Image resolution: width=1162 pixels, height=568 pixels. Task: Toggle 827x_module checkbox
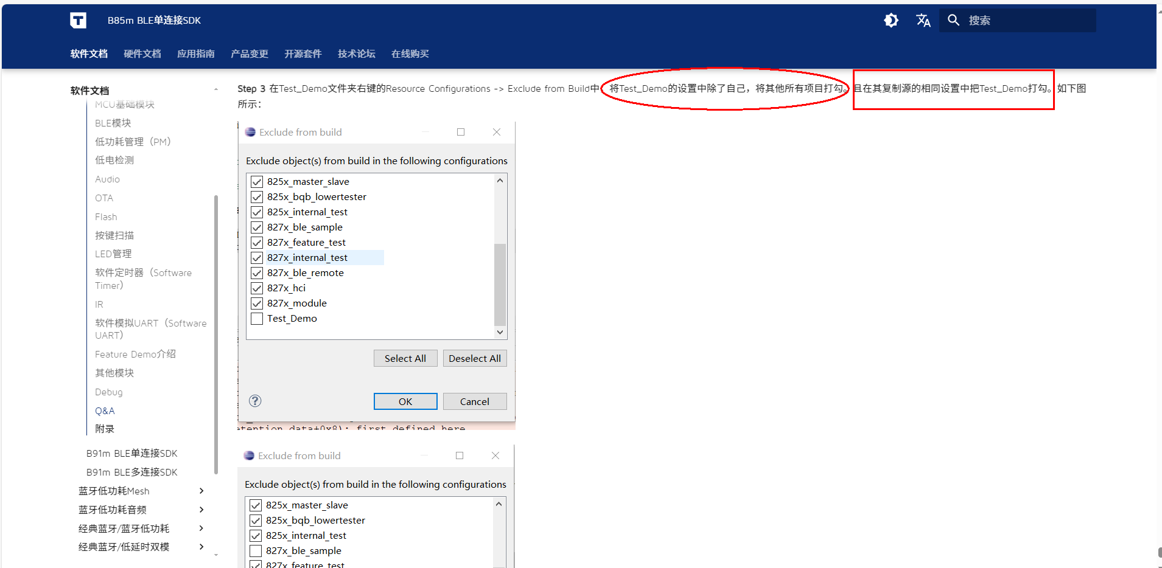tap(257, 303)
